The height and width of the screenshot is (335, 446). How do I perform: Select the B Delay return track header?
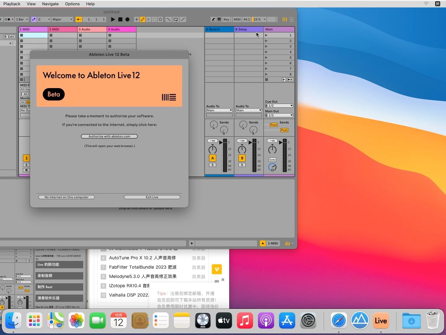pyautogui.click(x=249, y=29)
